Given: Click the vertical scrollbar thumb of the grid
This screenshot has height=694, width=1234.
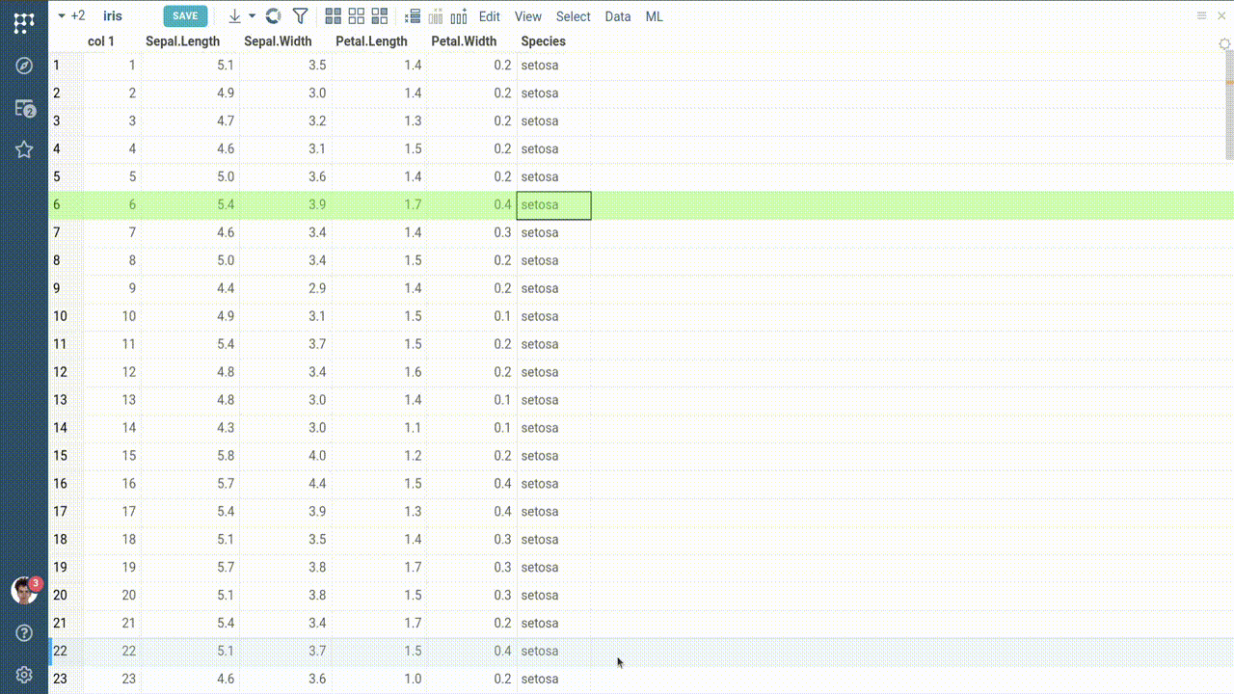Looking at the screenshot, I should click(x=1229, y=106).
